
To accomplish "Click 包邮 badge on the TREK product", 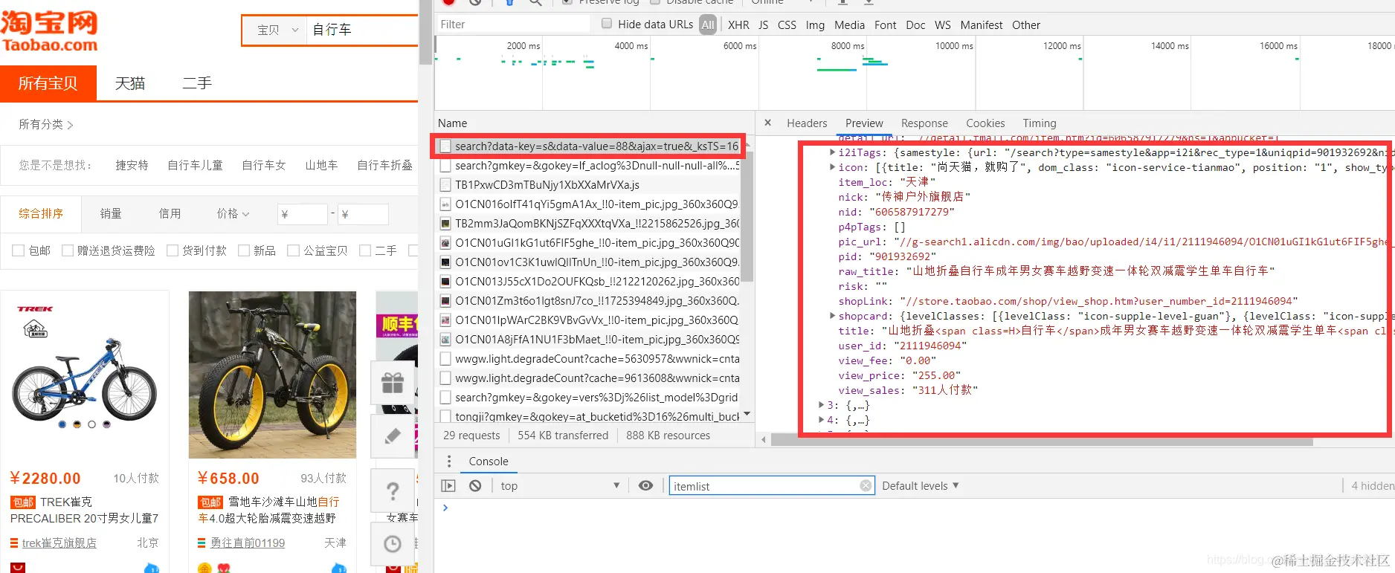I will [x=23, y=502].
